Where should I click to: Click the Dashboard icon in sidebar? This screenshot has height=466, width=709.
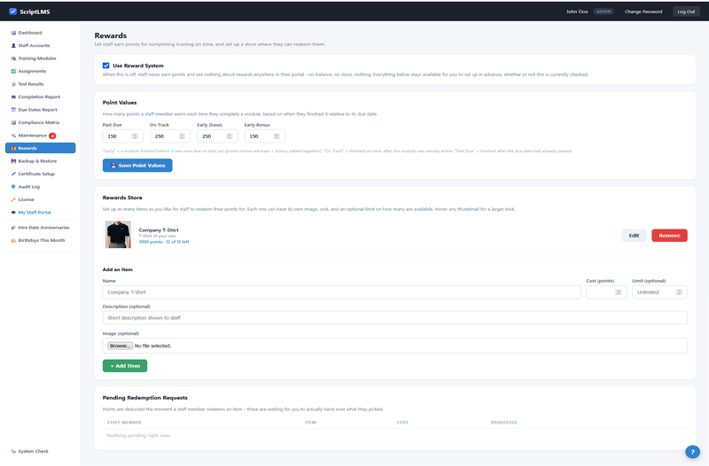13,33
